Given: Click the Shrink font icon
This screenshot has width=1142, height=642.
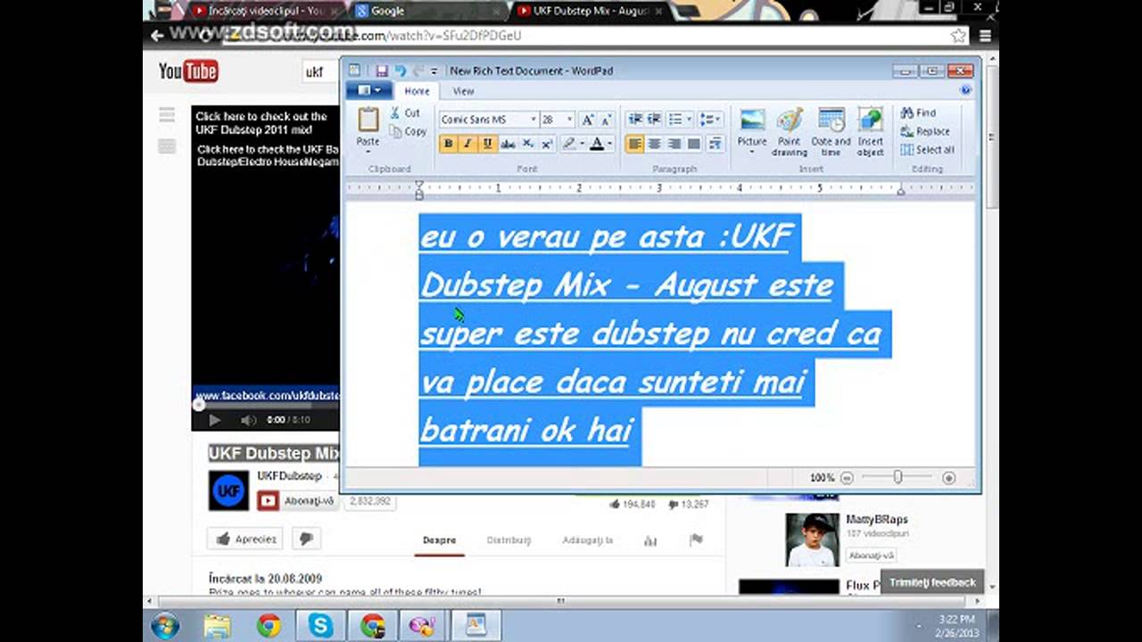Looking at the screenshot, I should (606, 119).
